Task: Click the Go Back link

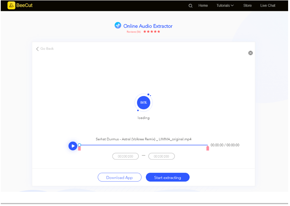Action: point(45,49)
